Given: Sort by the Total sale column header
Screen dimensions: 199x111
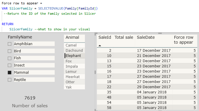Looking at the screenshot, I should point(124,37).
